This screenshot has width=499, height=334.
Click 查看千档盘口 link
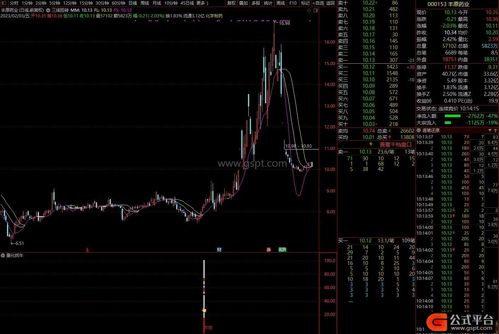click(x=396, y=144)
